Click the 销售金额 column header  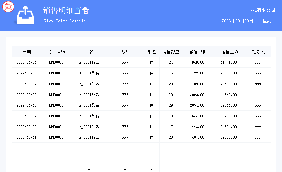pos(230,52)
